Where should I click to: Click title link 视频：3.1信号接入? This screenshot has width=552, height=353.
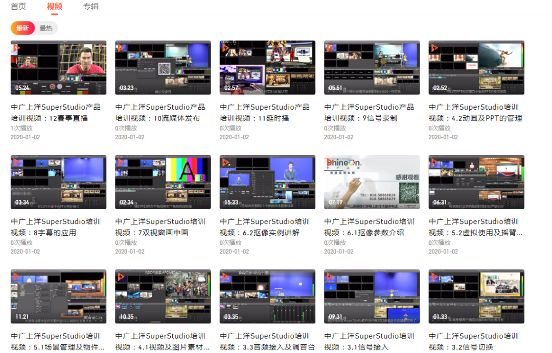pyautogui.click(x=356, y=347)
